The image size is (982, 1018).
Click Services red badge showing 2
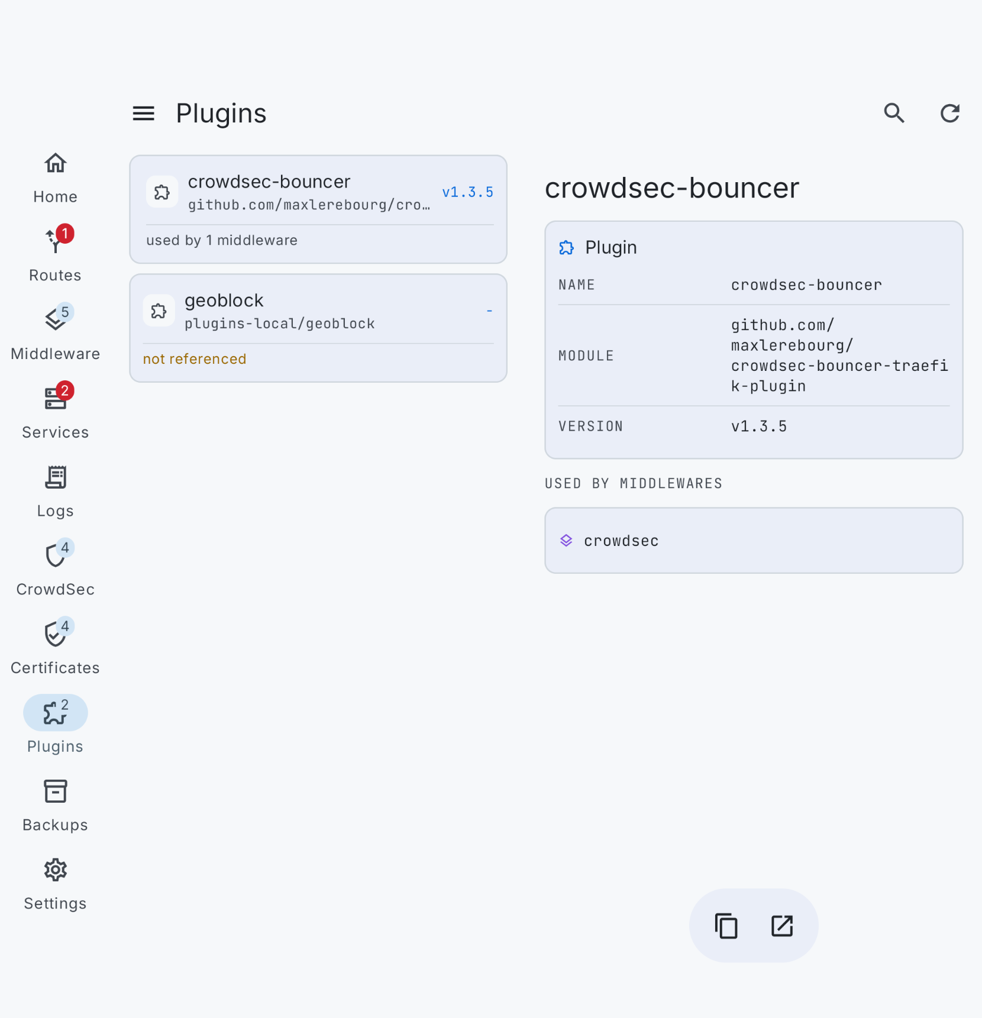65,390
